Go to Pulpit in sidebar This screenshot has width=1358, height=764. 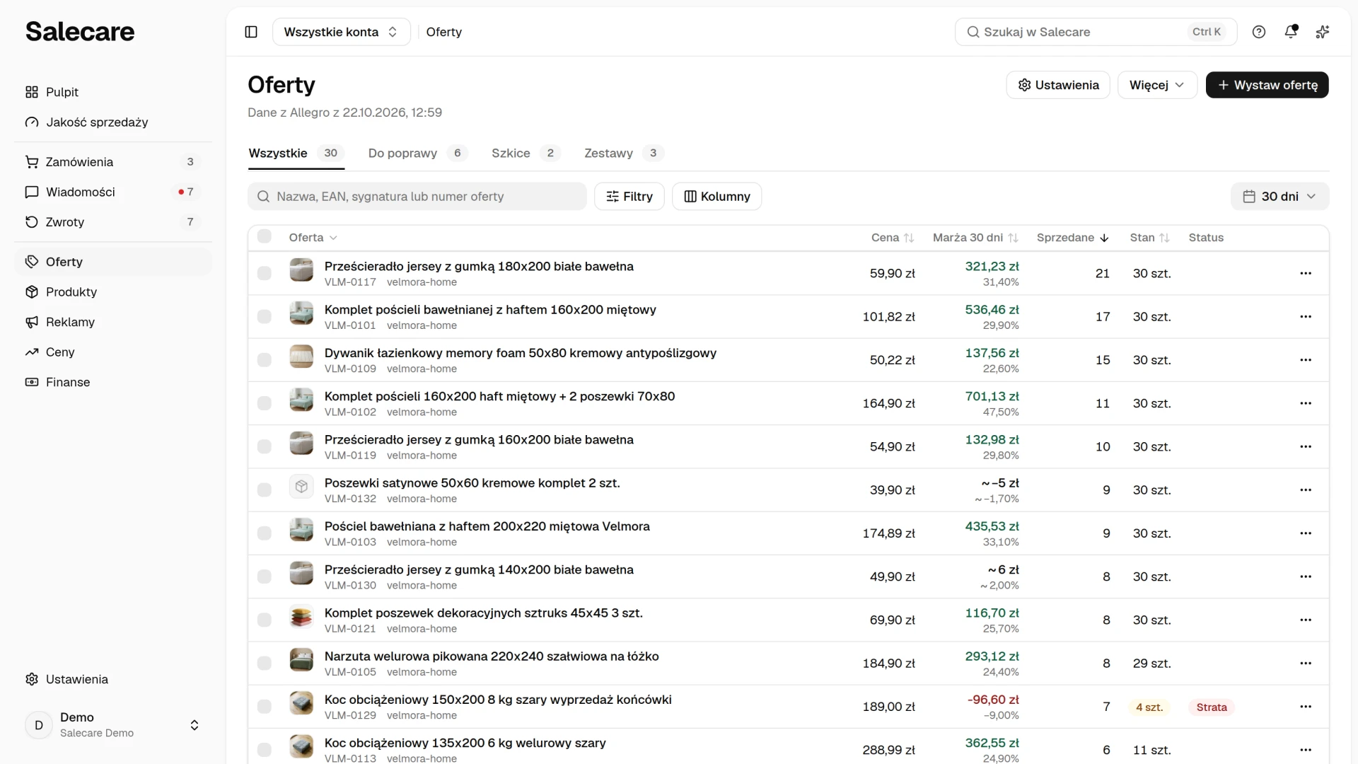pos(113,92)
